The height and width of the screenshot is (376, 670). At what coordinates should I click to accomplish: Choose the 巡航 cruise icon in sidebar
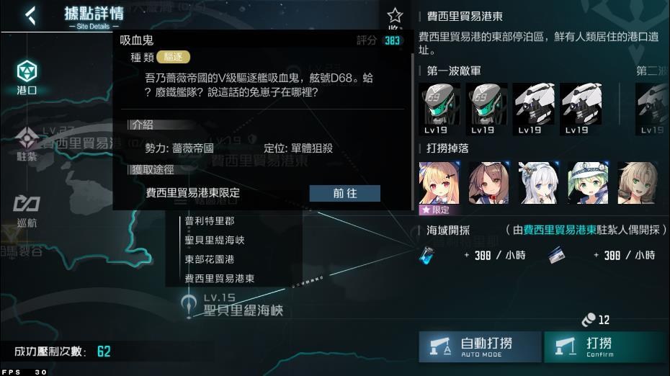tap(27, 210)
